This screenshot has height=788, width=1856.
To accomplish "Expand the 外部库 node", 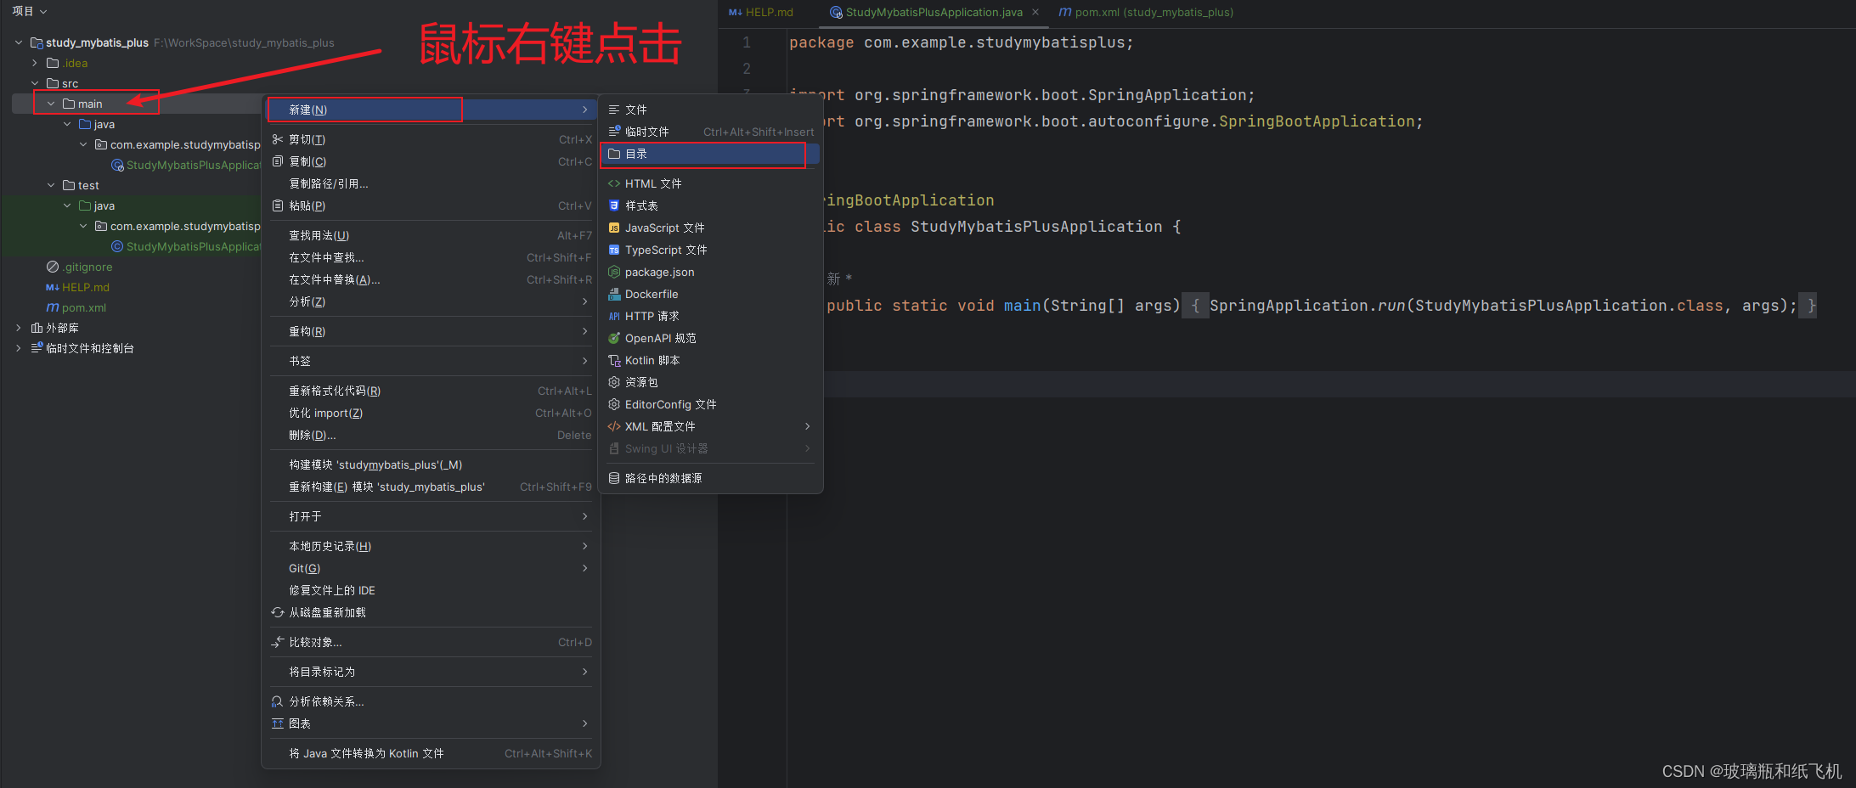I will pyautogui.click(x=19, y=328).
